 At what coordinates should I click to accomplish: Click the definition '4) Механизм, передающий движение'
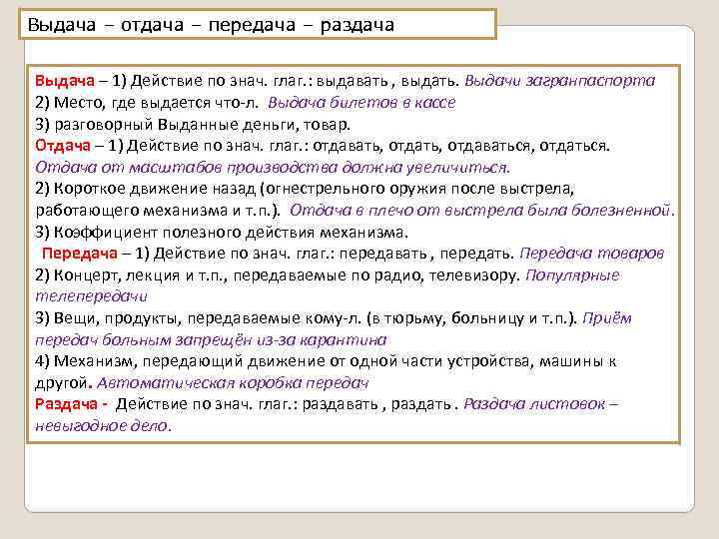[180, 361]
